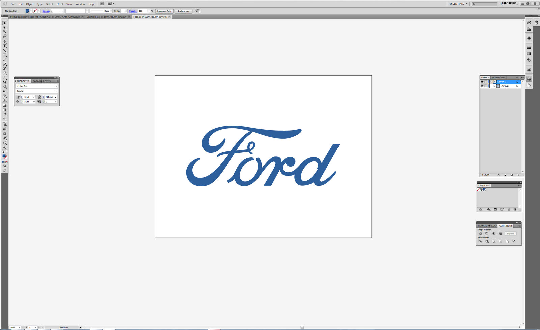
Task: Select the Type tool
Action: tap(5, 46)
